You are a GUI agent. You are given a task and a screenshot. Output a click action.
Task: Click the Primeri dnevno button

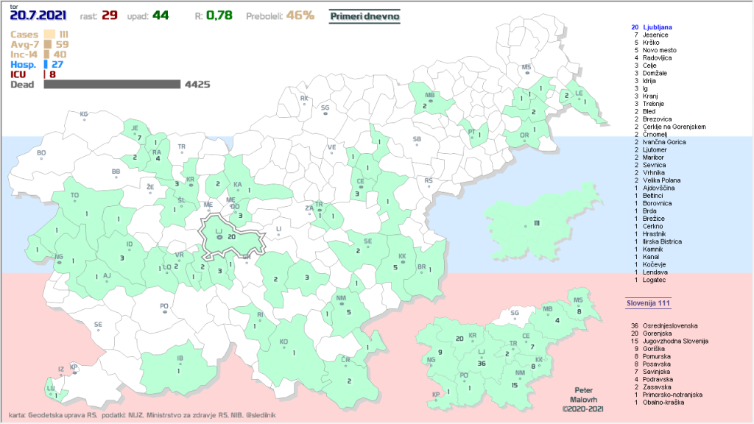pyautogui.click(x=364, y=15)
